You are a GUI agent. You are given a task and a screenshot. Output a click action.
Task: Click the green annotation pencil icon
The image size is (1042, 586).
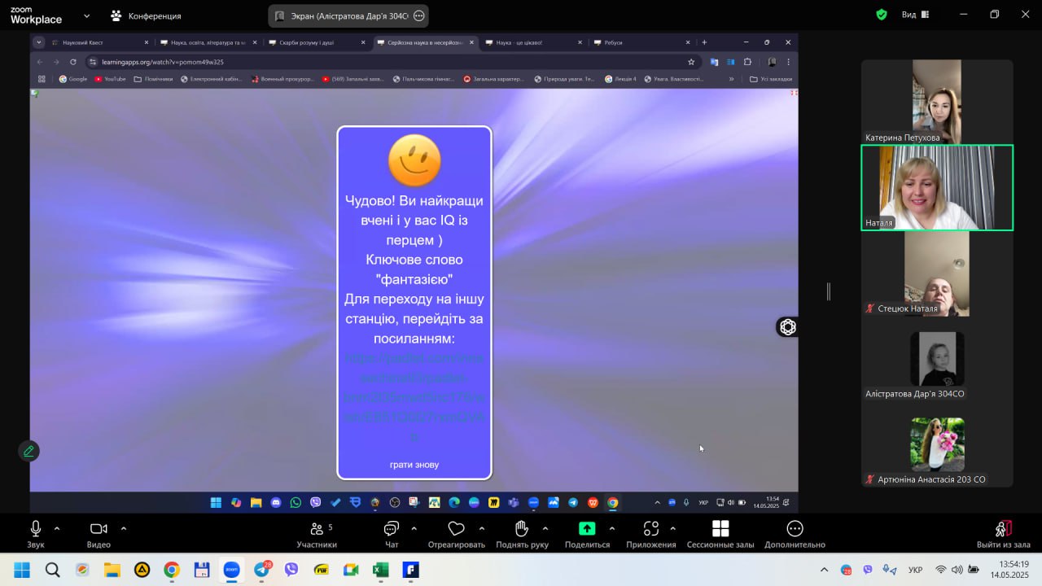click(28, 451)
